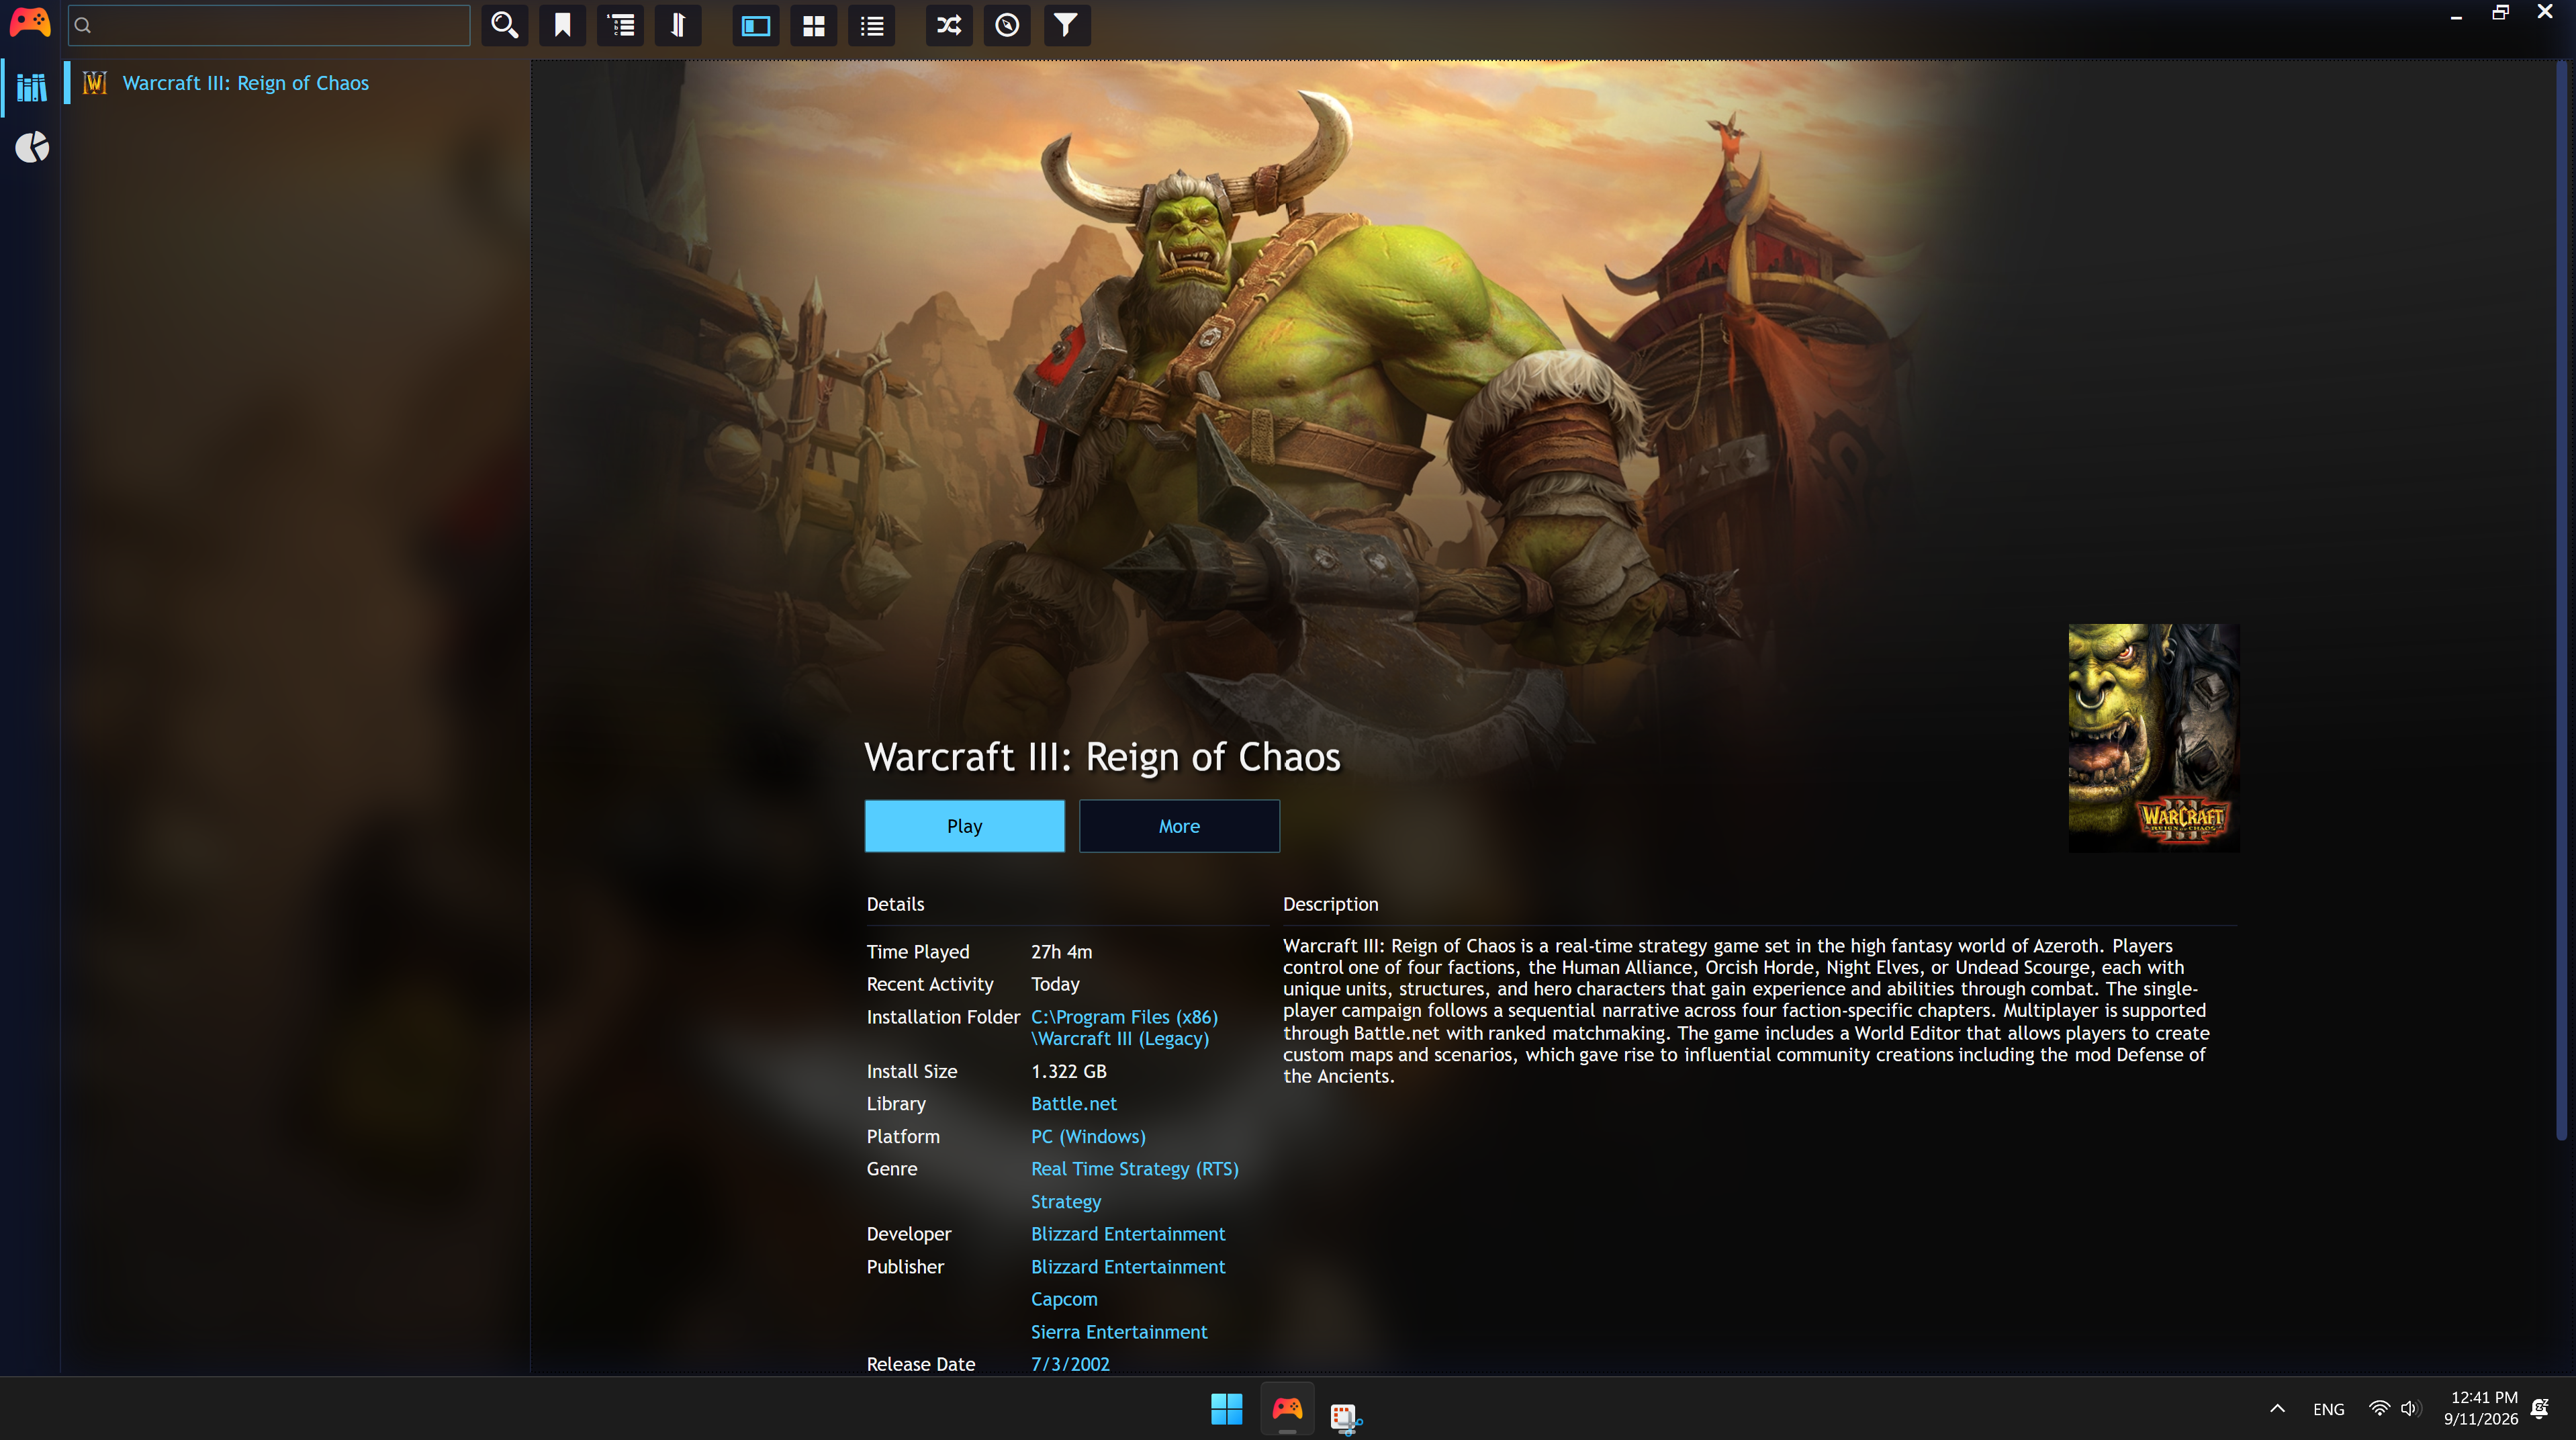Viewport: 2576px width, 1440px height.
Task: Show hidden system tray icons
Action: (x=2277, y=1409)
